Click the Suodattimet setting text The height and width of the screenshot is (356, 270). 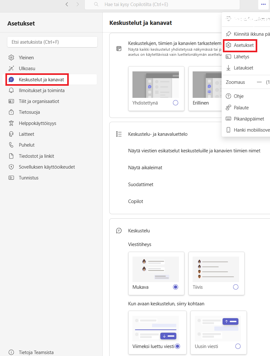(x=141, y=184)
